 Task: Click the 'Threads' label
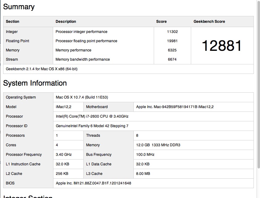tap(93, 135)
